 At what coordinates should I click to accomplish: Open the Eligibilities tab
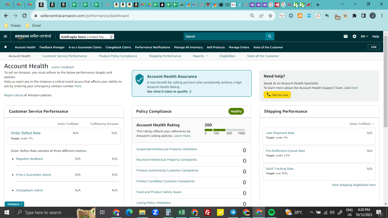pos(228,56)
